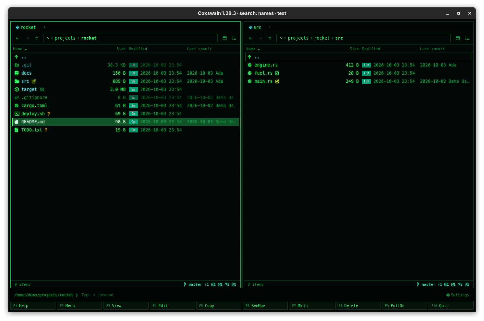This screenshot has width=484, height=321.
Task: Go back in the right src pane
Action: [251, 38]
